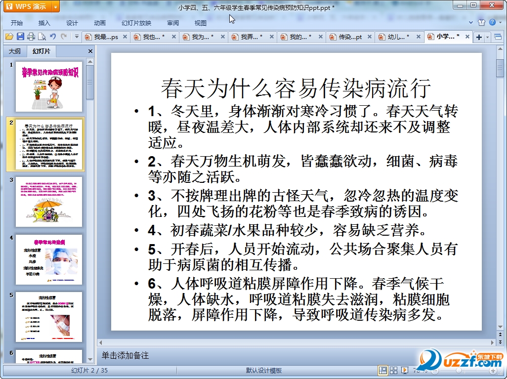Expand the ribbon with the chevron arrow
Viewport: 507px width, 379px height.
[471, 23]
